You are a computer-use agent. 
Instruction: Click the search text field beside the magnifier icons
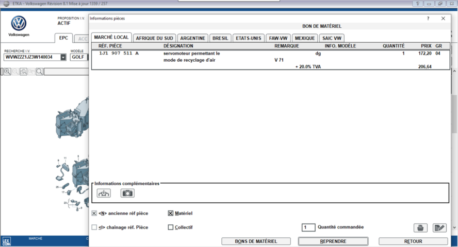[x=67, y=72]
